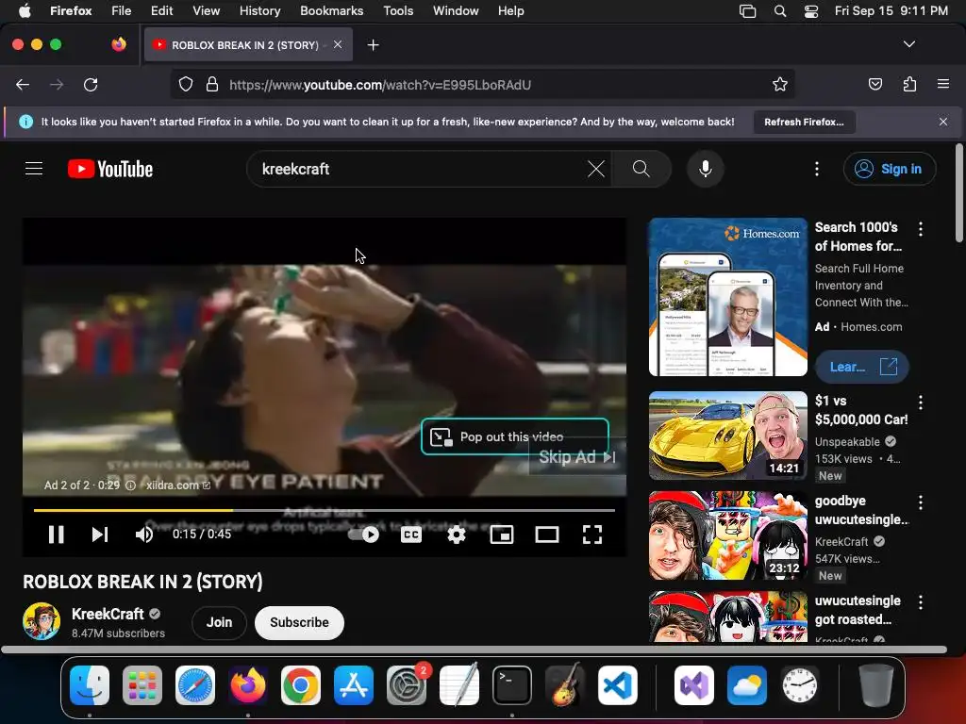The height and width of the screenshot is (724, 966).
Task: Click Skip Ad button
Action: point(577,457)
